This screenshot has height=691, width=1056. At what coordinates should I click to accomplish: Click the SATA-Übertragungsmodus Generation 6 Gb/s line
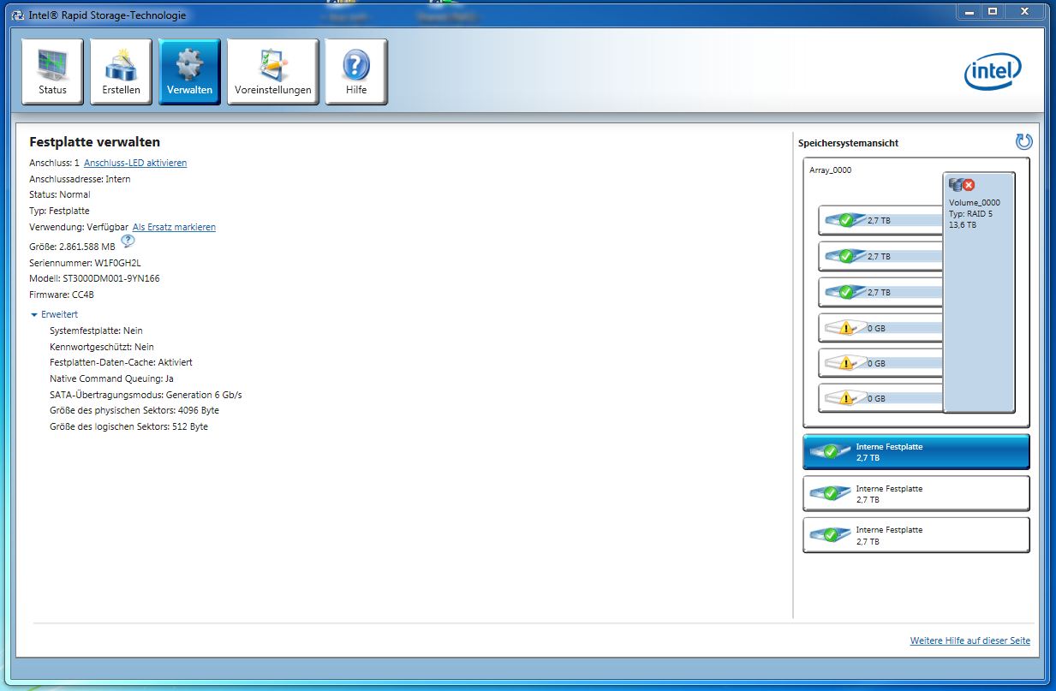pyautogui.click(x=146, y=395)
